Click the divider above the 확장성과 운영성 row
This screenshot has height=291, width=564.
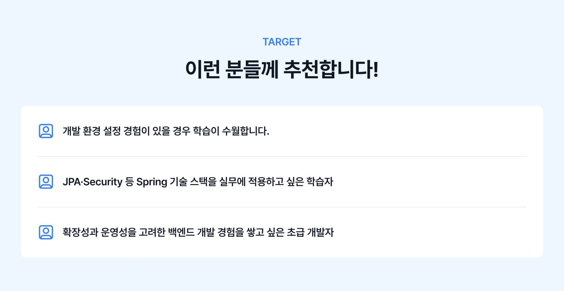282,207
